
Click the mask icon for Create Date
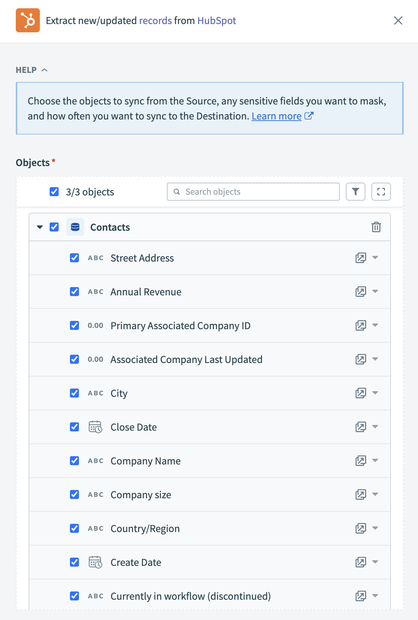point(360,562)
